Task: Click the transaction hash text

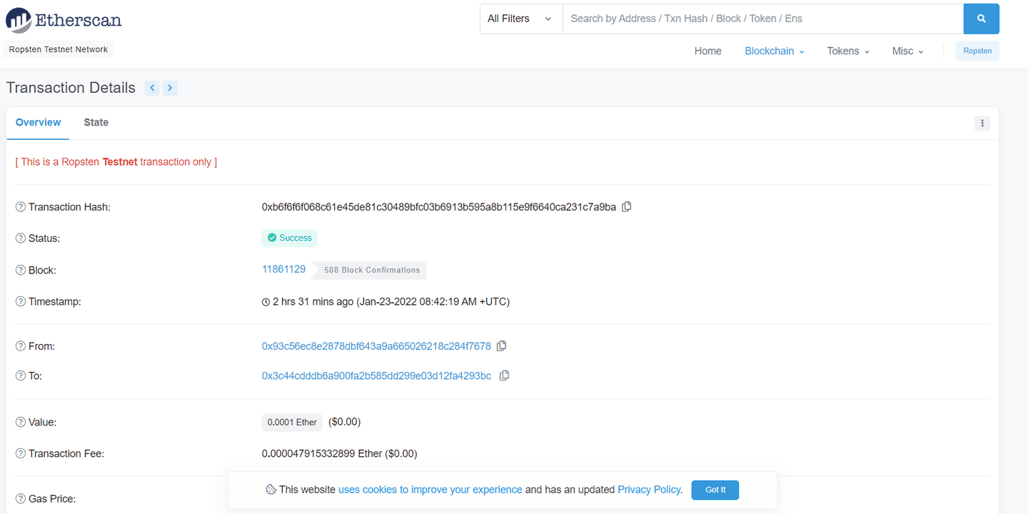Action: 439,207
